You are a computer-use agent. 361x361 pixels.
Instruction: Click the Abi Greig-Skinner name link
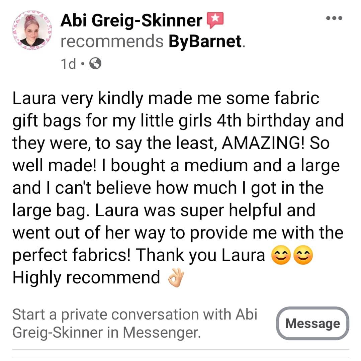click(x=131, y=21)
